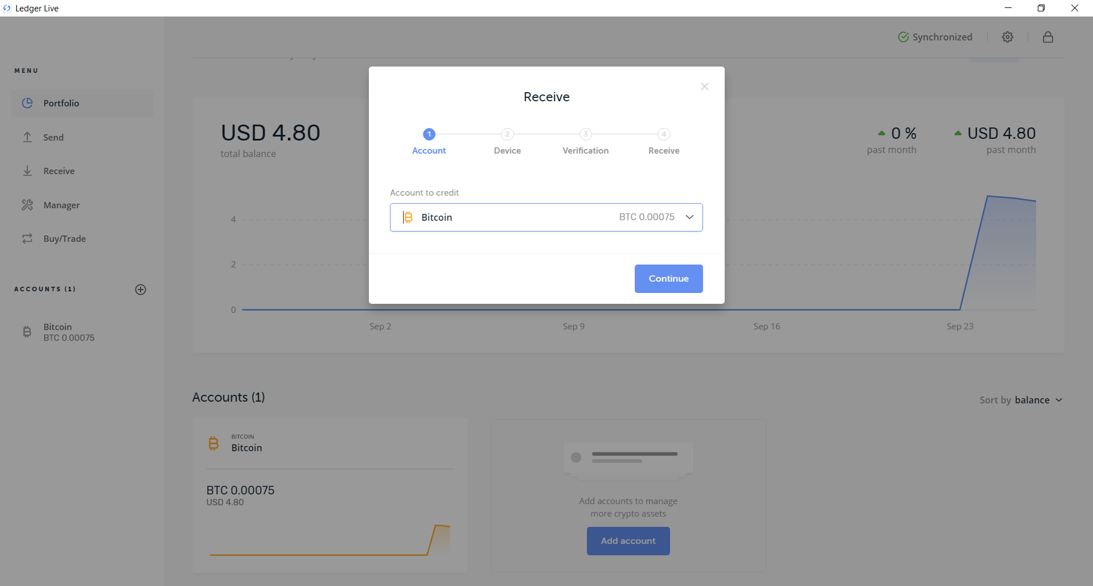Screen dimensions: 1093x586
Task: Click 'Add accounts to manage more crypto assets' text
Action: tap(628, 507)
